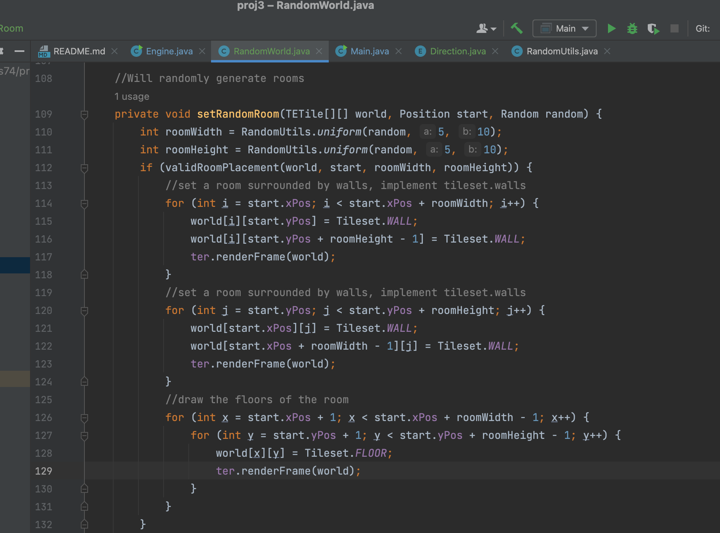
Task: Fold the for loop at line 126
Action: pos(84,418)
